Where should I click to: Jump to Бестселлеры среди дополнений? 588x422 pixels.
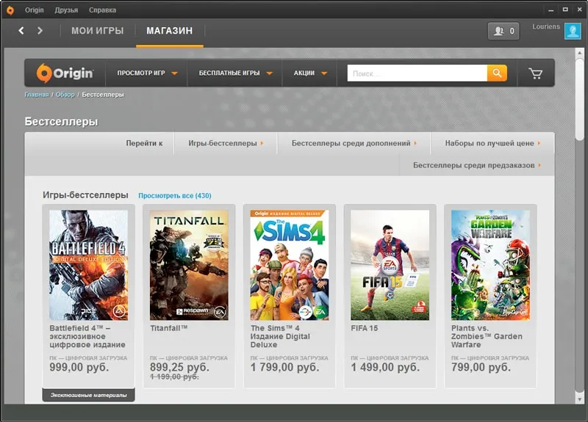(x=354, y=143)
